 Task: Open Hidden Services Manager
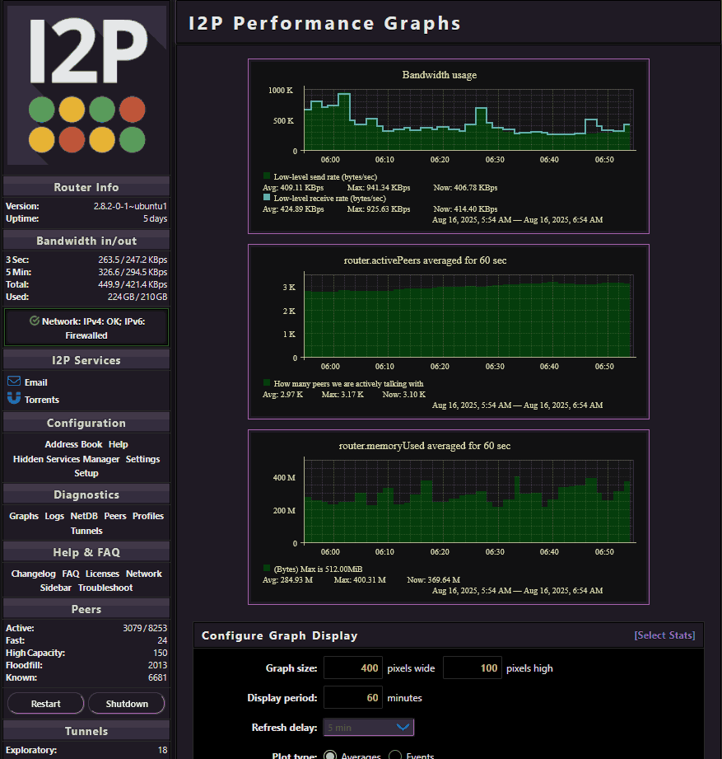[x=66, y=459]
